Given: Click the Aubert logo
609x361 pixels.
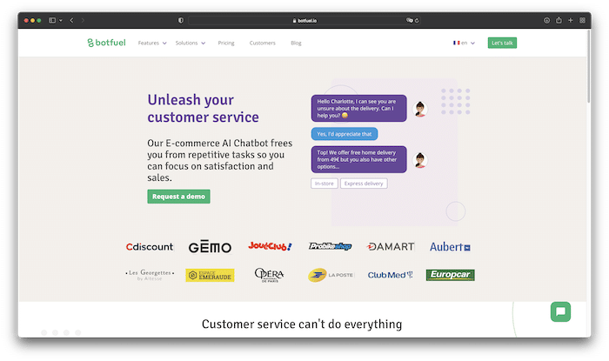Looking at the screenshot, I should [x=450, y=247].
